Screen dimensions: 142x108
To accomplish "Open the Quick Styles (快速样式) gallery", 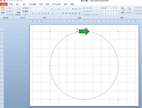I will pyautogui.click(x=129, y=10).
